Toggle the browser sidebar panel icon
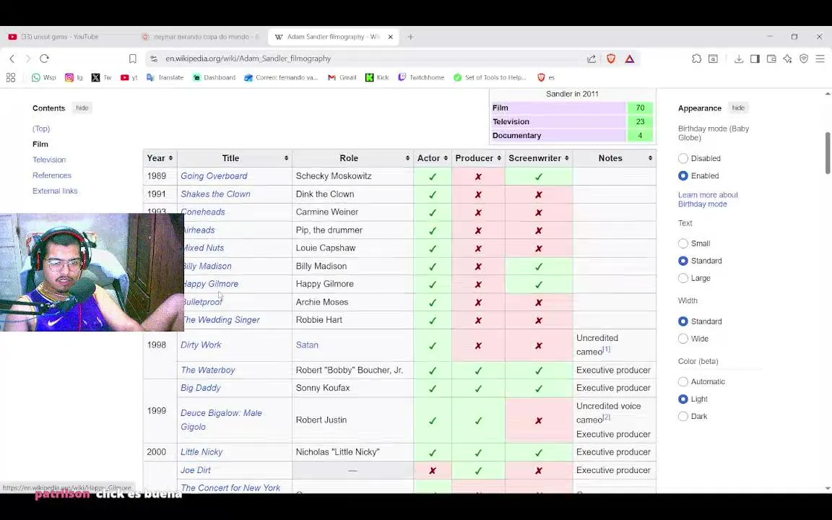This screenshot has height=520, width=832. tap(755, 58)
